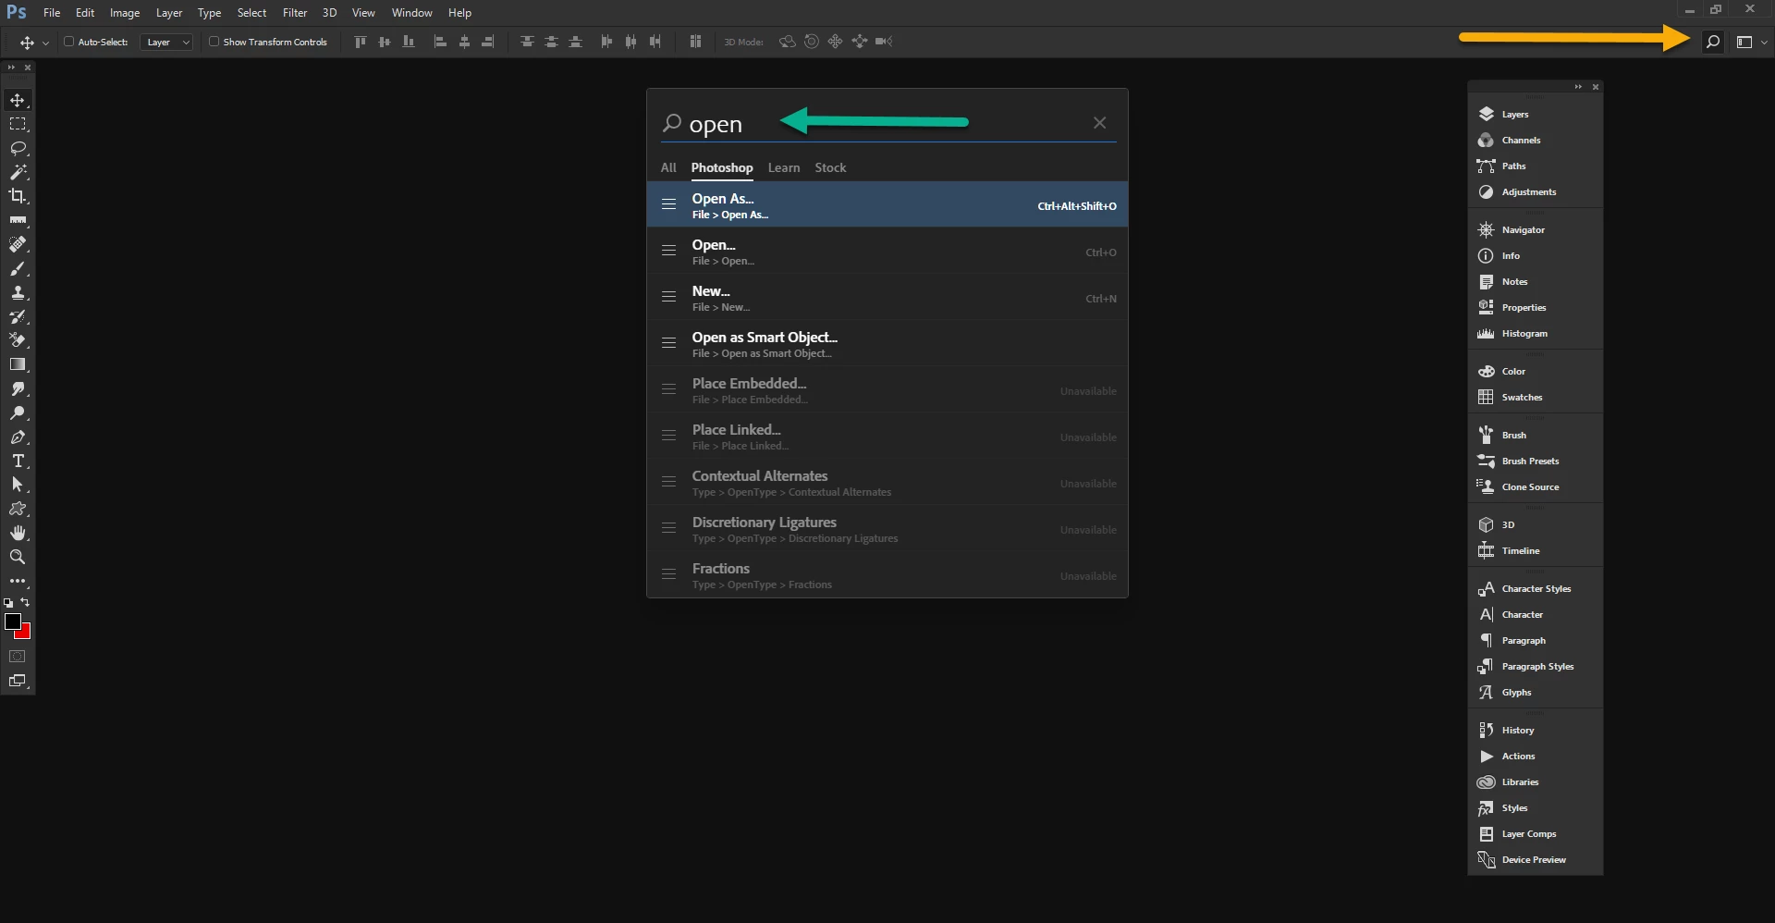Select the Clone Stamp tool
Screen dimensions: 1775x923
[x=18, y=292]
